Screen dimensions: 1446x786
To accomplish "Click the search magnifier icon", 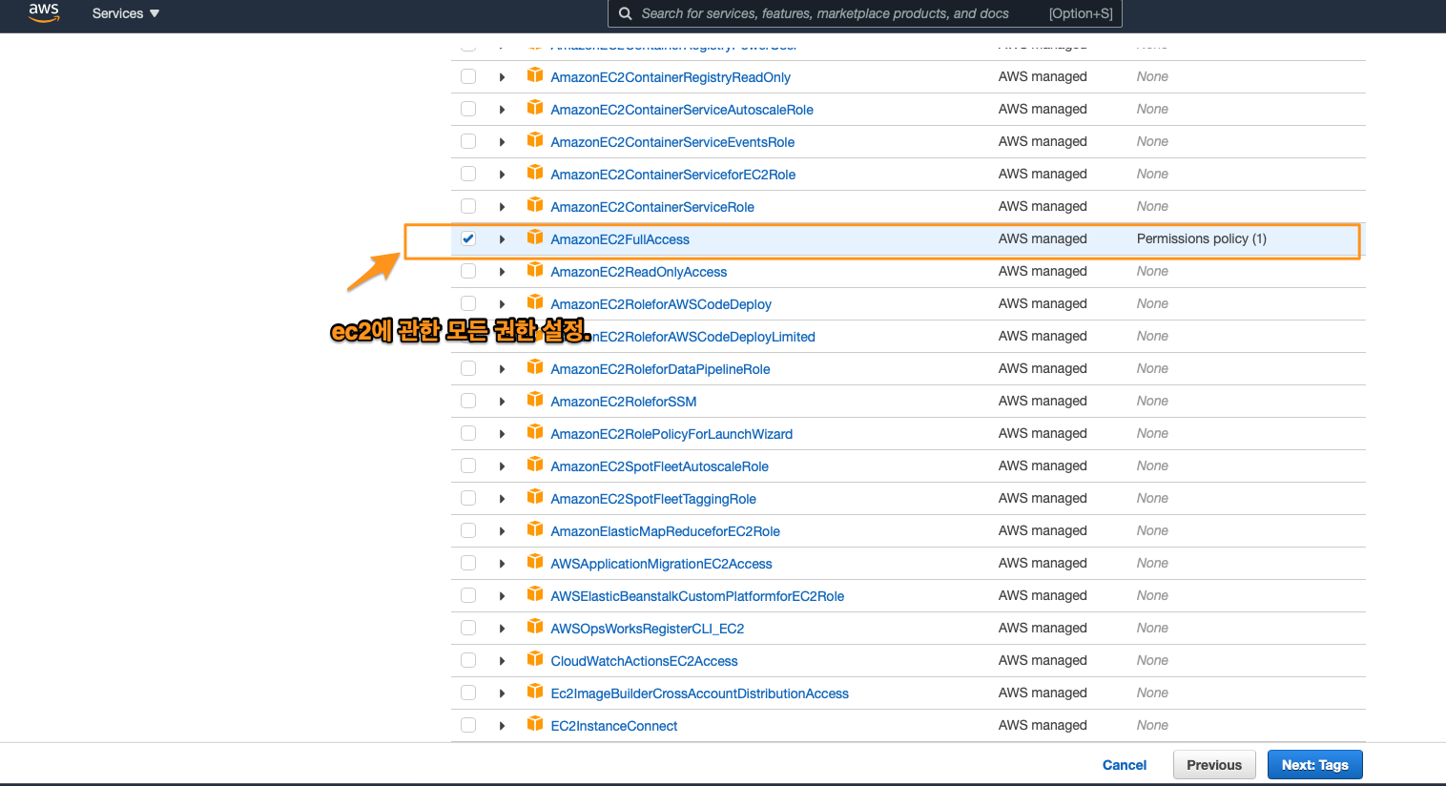I will tap(625, 13).
